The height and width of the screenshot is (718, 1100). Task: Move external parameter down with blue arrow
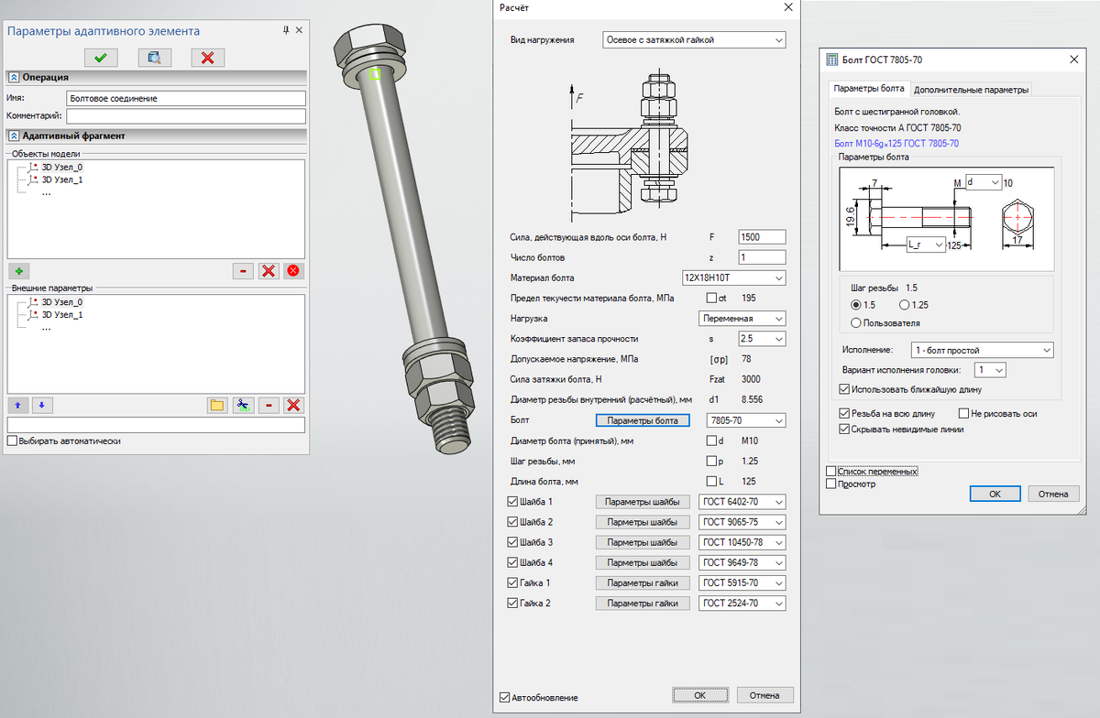coord(42,405)
